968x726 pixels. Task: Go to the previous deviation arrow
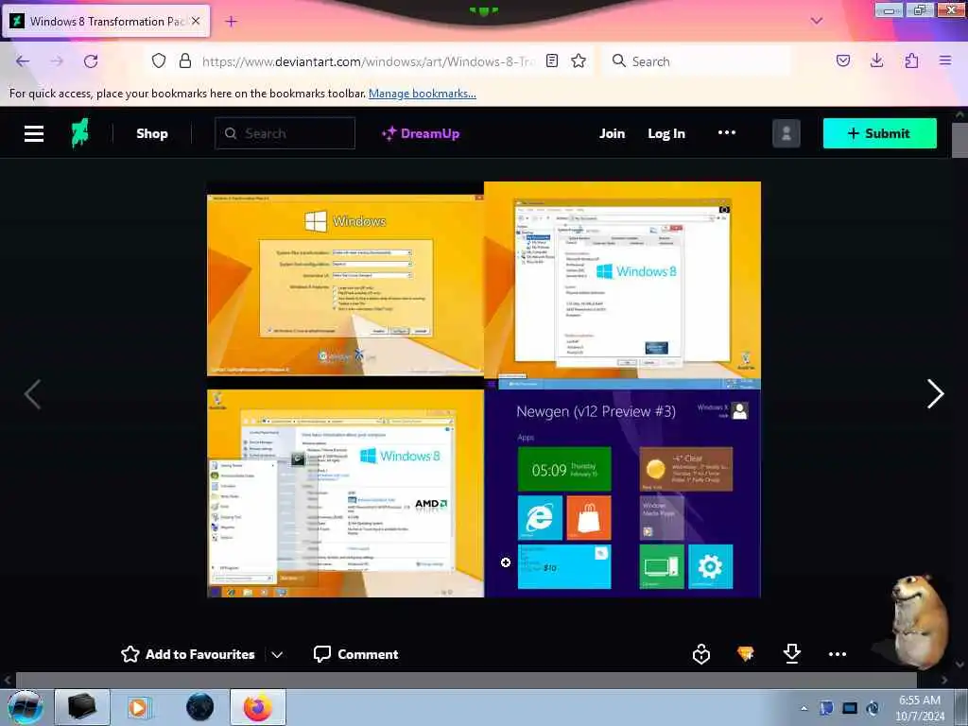(x=33, y=394)
